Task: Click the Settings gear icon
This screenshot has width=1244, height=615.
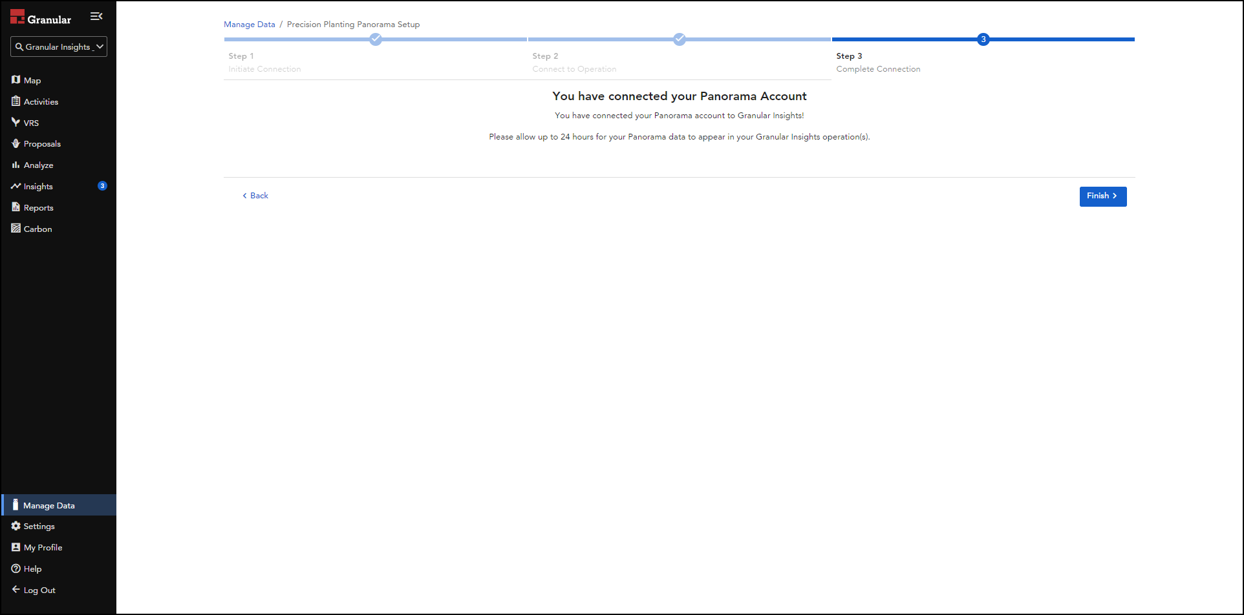Action: pyautogui.click(x=16, y=526)
